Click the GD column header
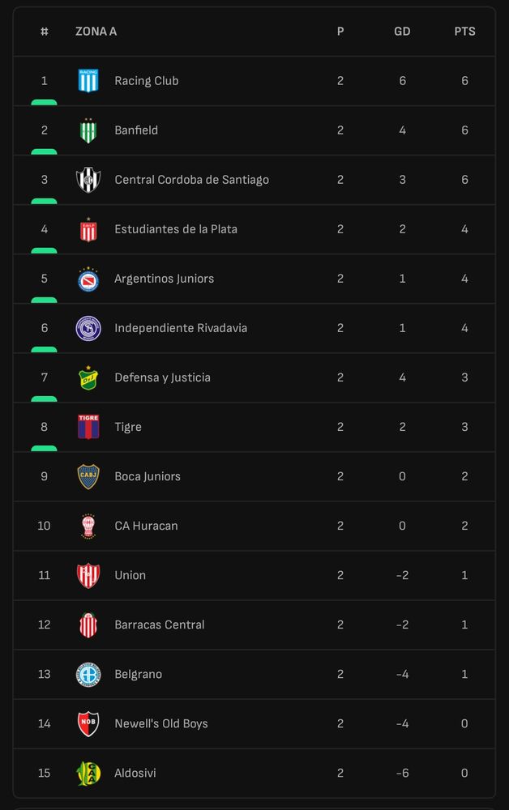 (402, 32)
